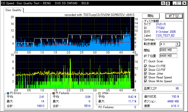
Task: Click the disc ID value TTG02
Action: [160, 28]
